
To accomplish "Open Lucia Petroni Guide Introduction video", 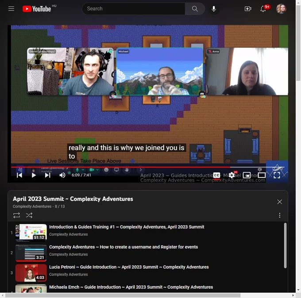I will tap(129, 267).
